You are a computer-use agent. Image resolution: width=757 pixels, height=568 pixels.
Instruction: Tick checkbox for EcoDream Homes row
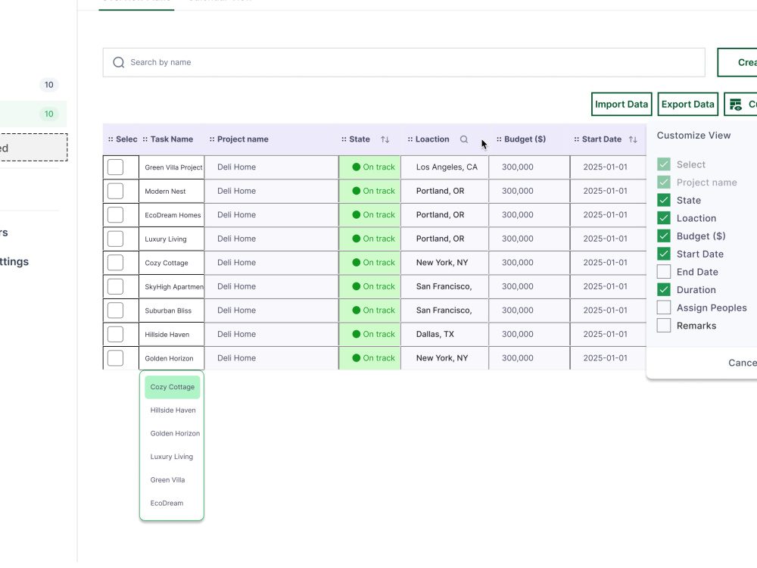(115, 215)
